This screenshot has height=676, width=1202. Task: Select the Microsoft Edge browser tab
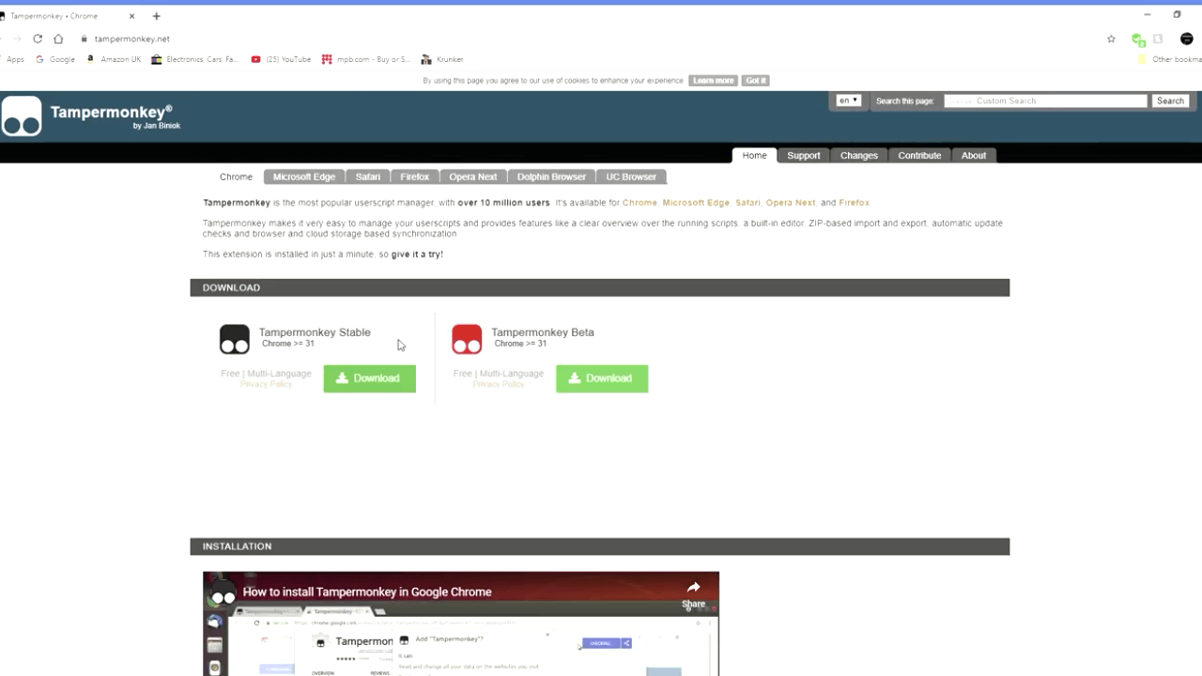click(x=304, y=177)
